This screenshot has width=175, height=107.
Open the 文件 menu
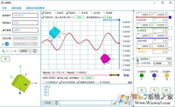pyautogui.click(x=4, y=8)
